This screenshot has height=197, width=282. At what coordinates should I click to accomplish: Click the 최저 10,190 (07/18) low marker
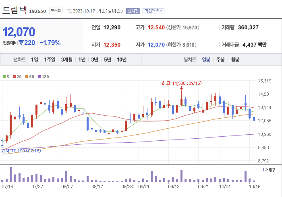click(x=21, y=151)
